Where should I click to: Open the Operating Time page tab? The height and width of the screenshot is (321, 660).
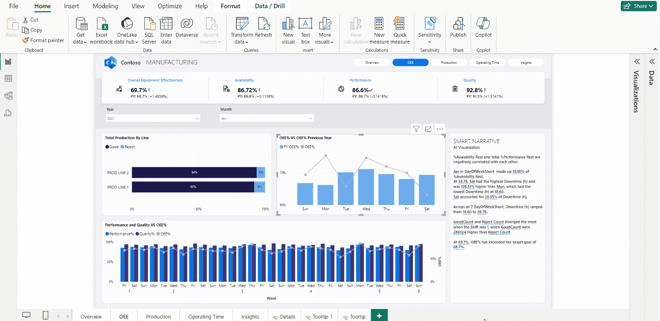click(x=206, y=316)
